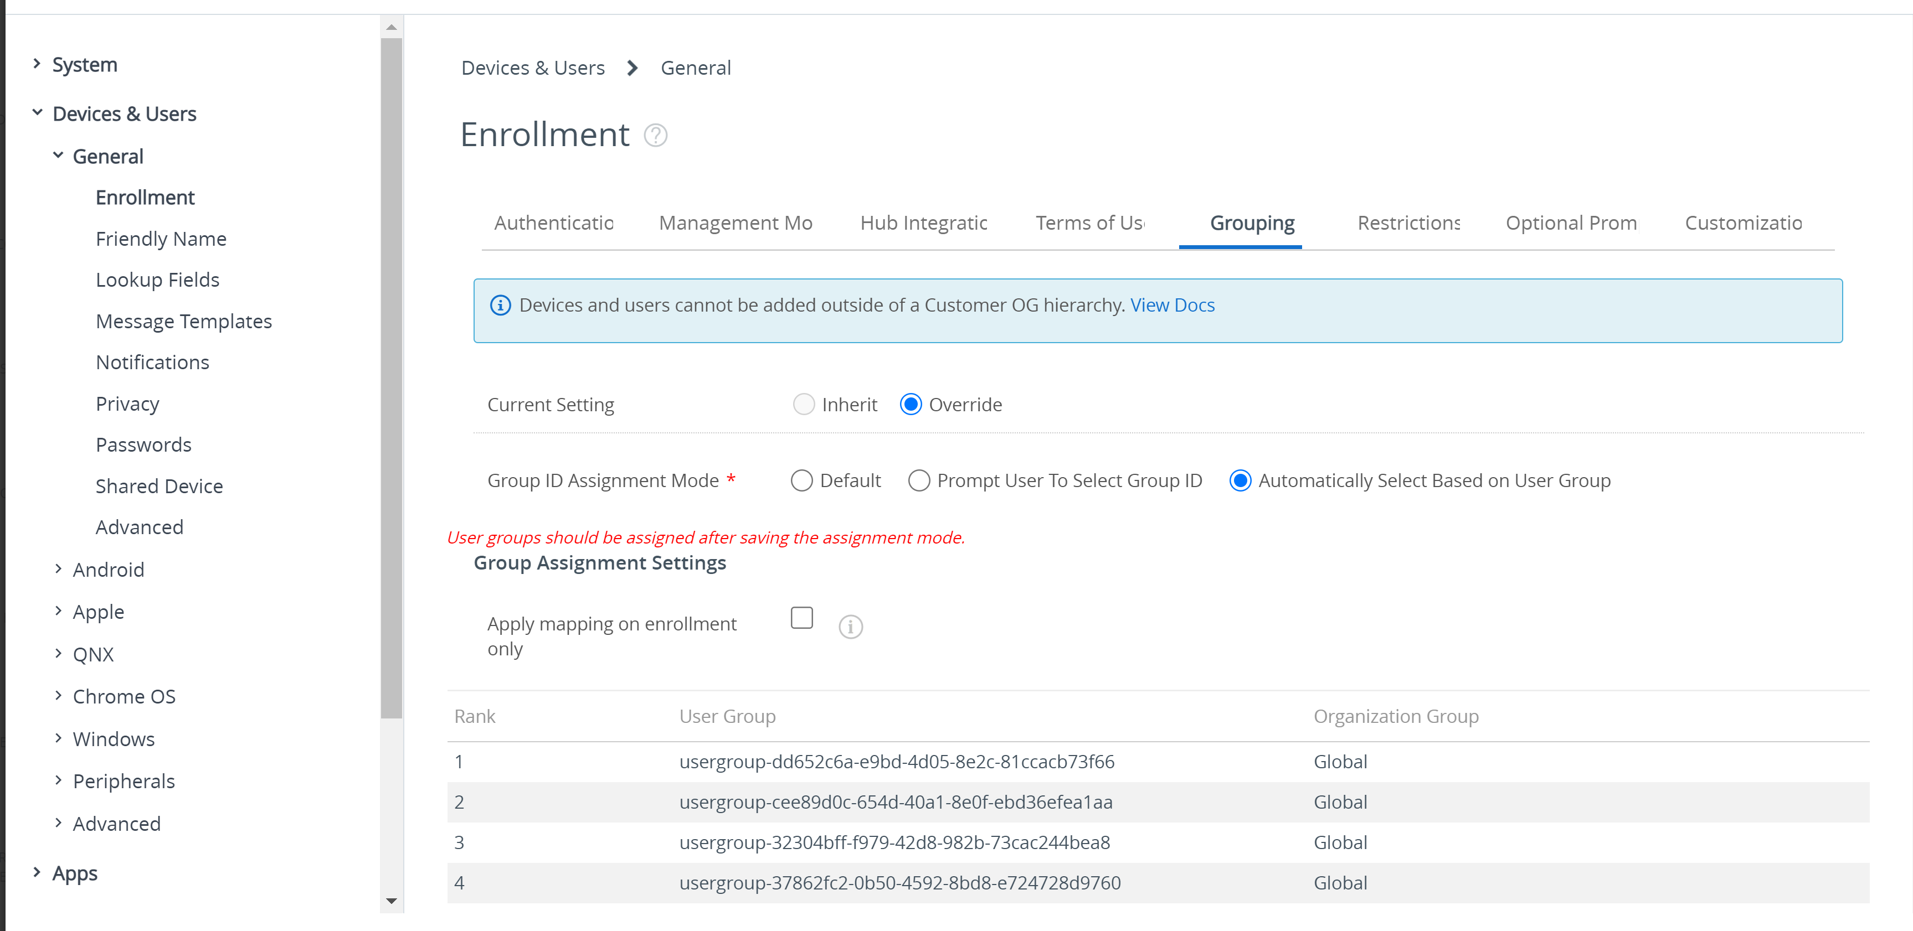Open Notifications settings

(x=152, y=363)
